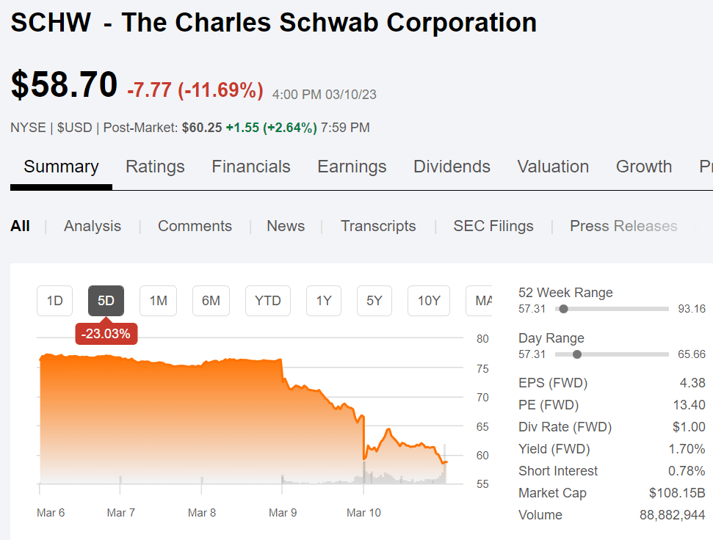Select the 6M chart range
The height and width of the screenshot is (540, 713).
point(211,301)
